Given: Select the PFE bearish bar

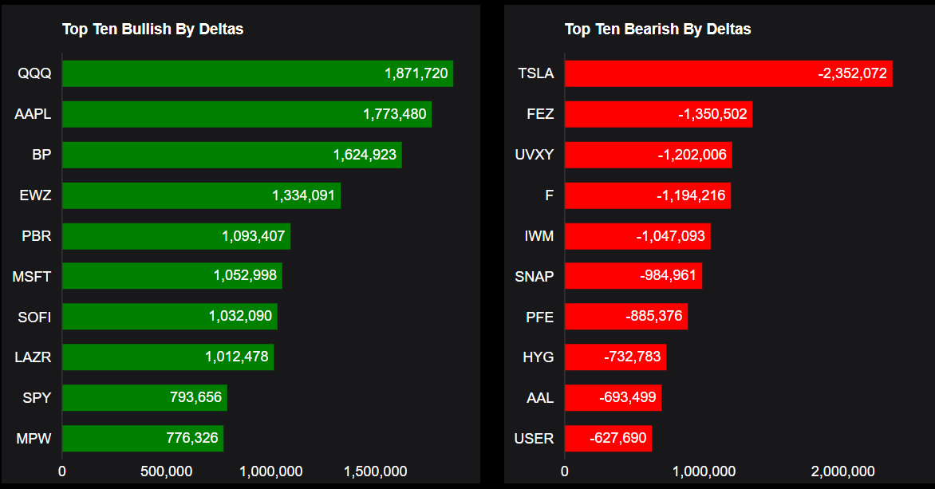Looking at the screenshot, I should pyautogui.click(x=625, y=317).
